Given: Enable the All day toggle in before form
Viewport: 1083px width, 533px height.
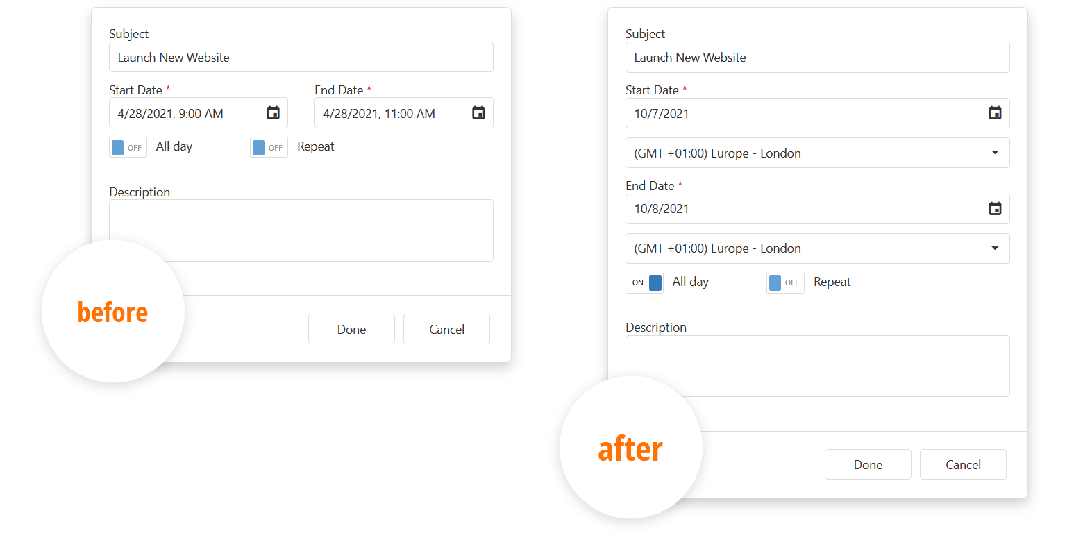Looking at the screenshot, I should click(128, 146).
